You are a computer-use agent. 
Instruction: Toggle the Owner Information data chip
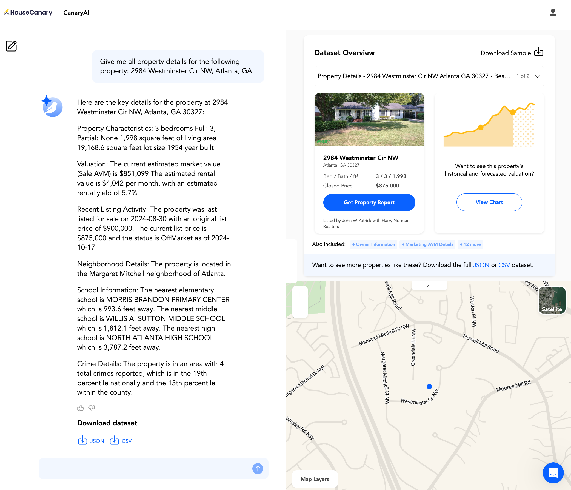pos(373,244)
